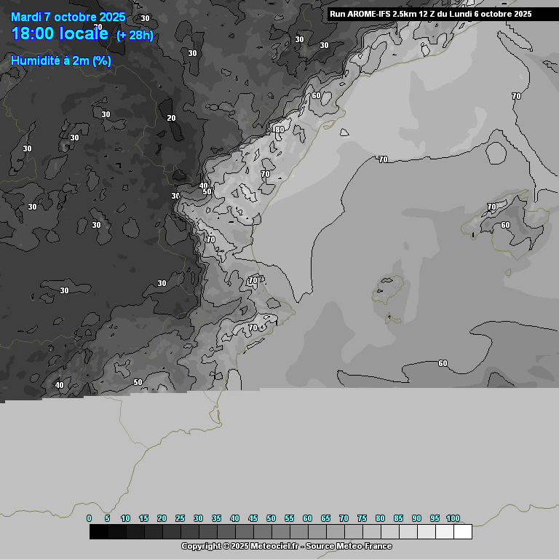Viewport: 559px width, 559px height.
Task: Click the "(+ 28h)" forecast offset text
Action: [135, 36]
